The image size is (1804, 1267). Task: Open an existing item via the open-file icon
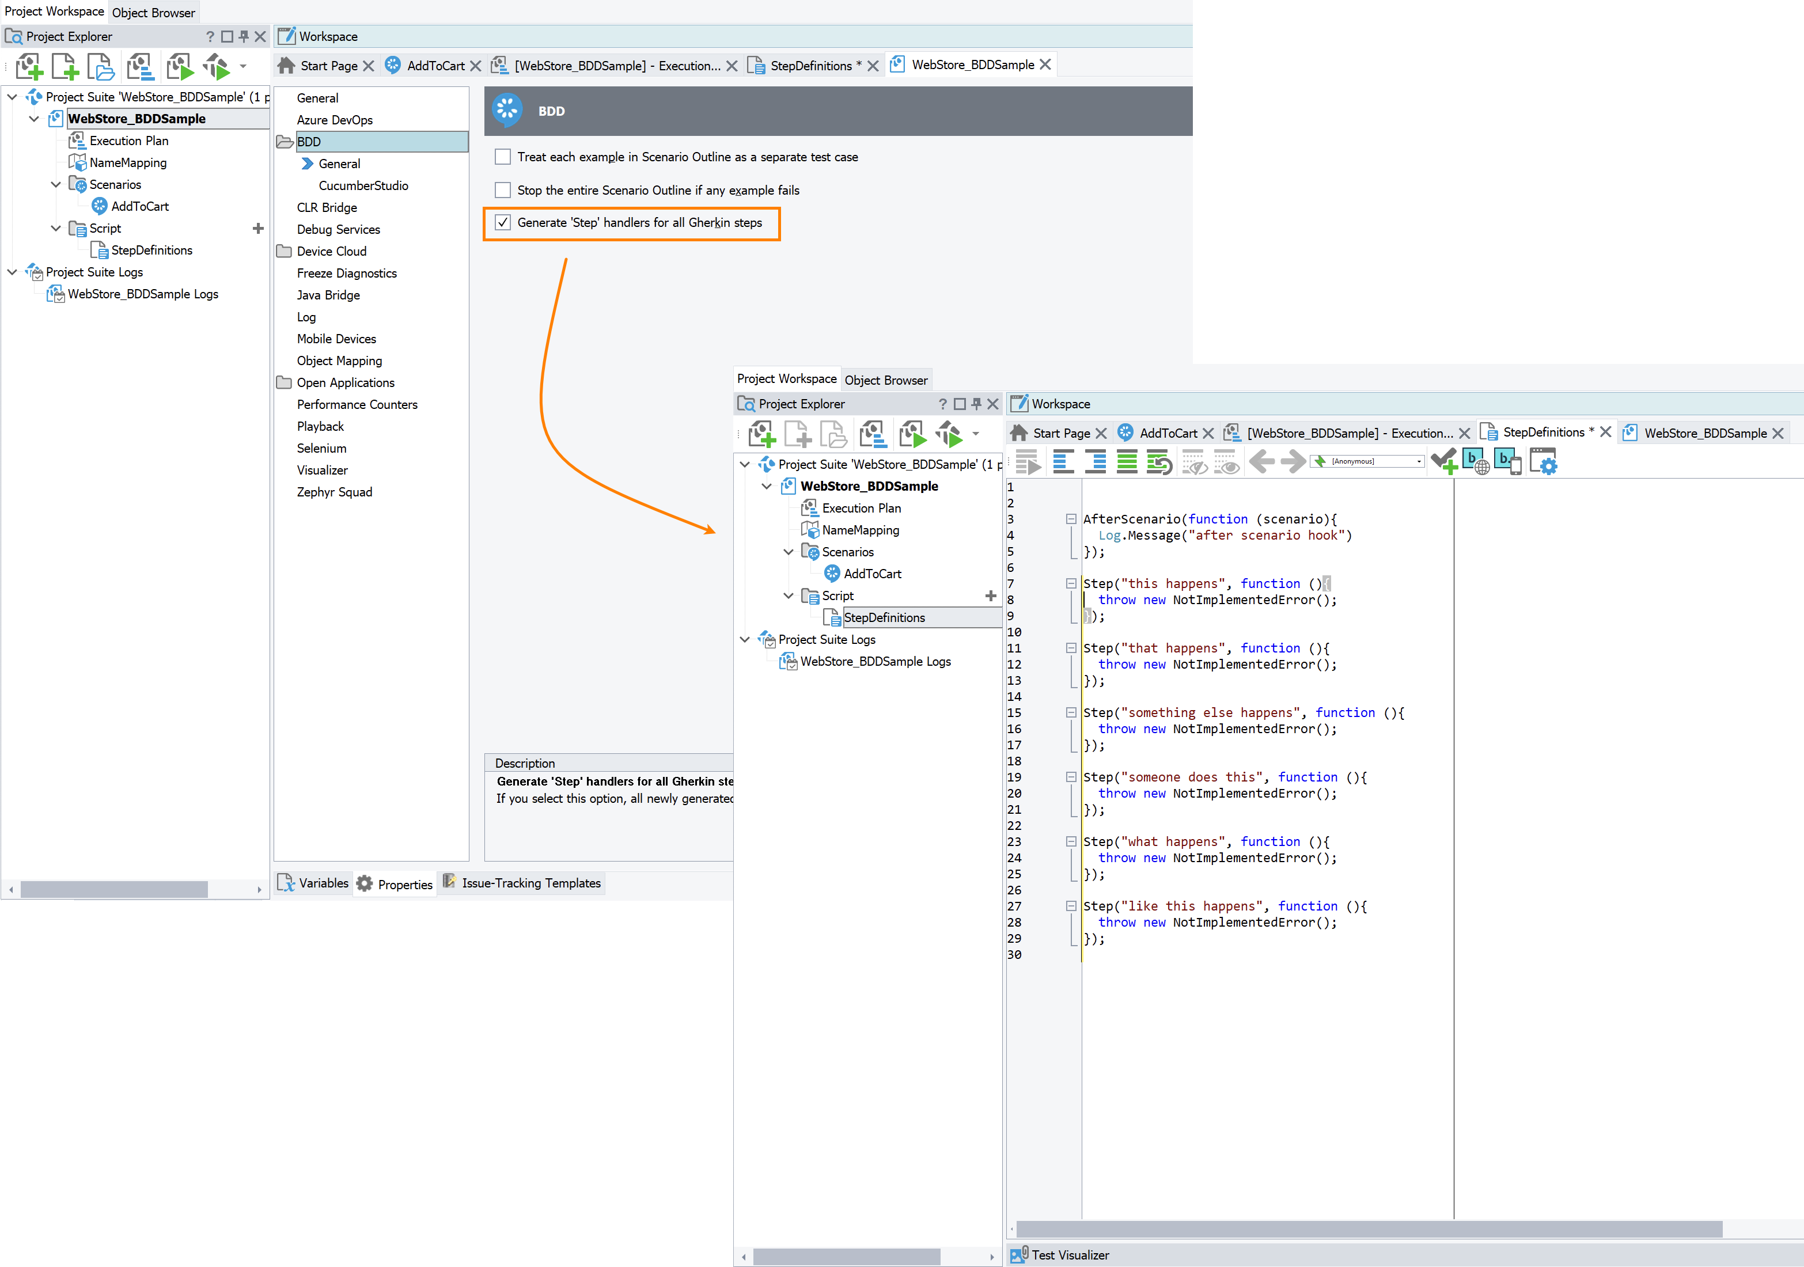tap(101, 67)
